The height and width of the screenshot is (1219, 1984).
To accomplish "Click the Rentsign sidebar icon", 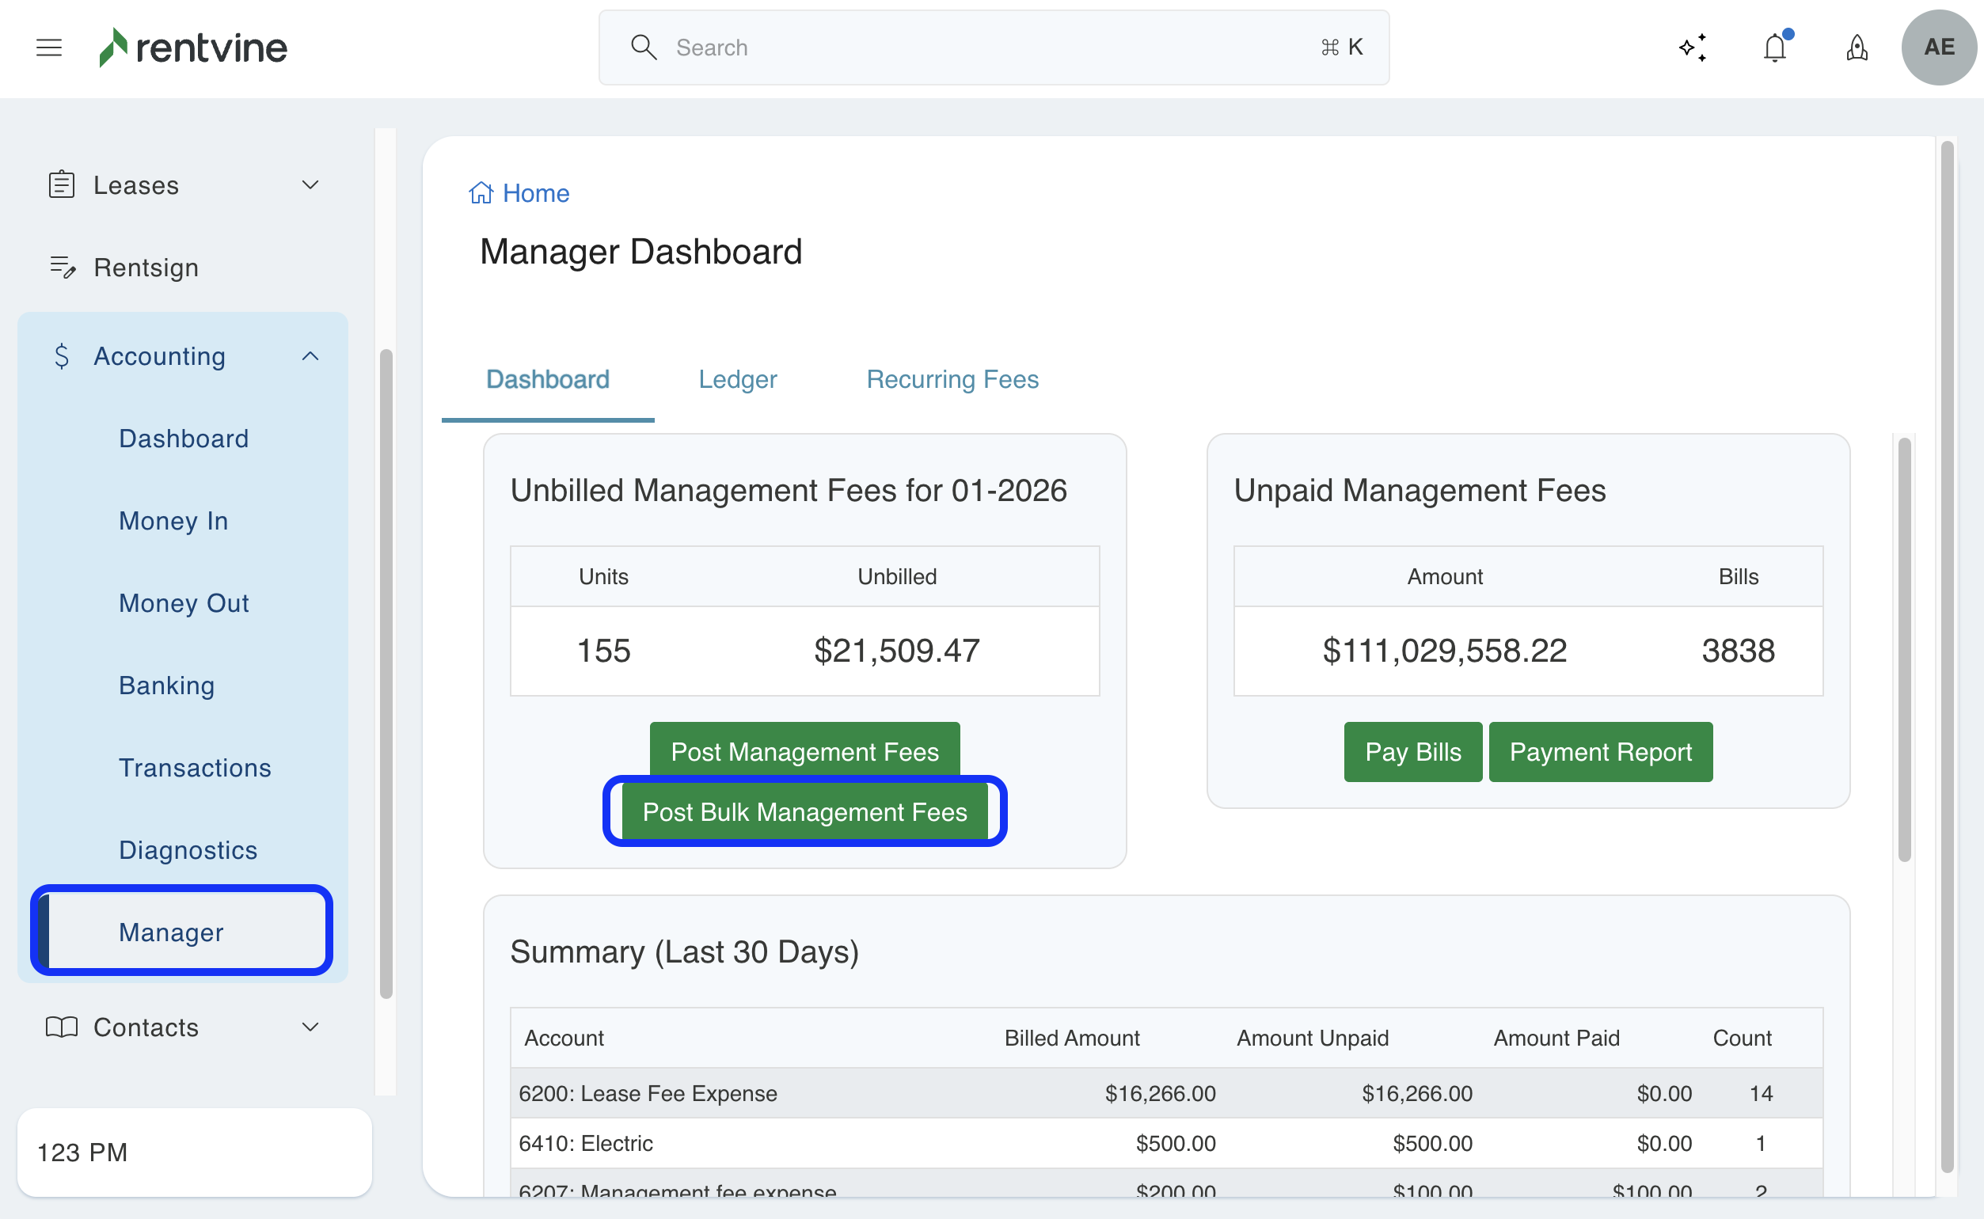I will [62, 267].
